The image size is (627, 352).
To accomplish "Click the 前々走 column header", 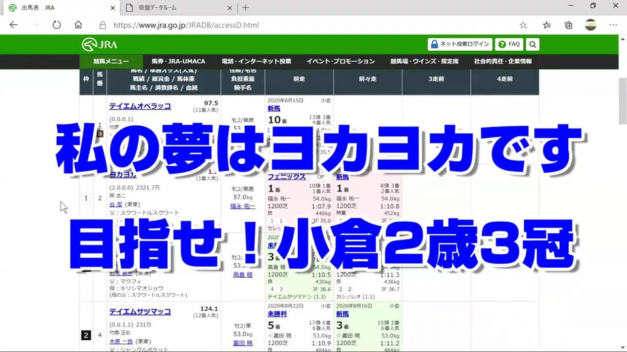I will tap(368, 79).
